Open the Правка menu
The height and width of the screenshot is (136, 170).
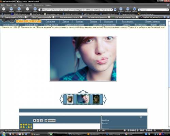coord(9,5)
